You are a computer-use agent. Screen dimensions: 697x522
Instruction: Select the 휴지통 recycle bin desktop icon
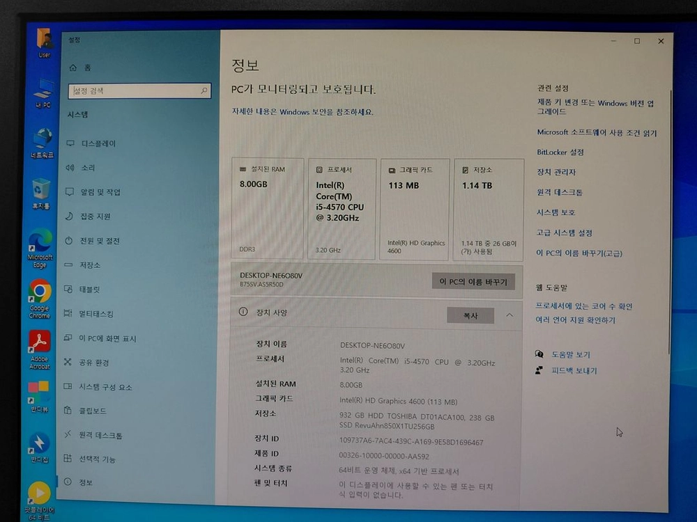pyautogui.click(x=40, y=194)
